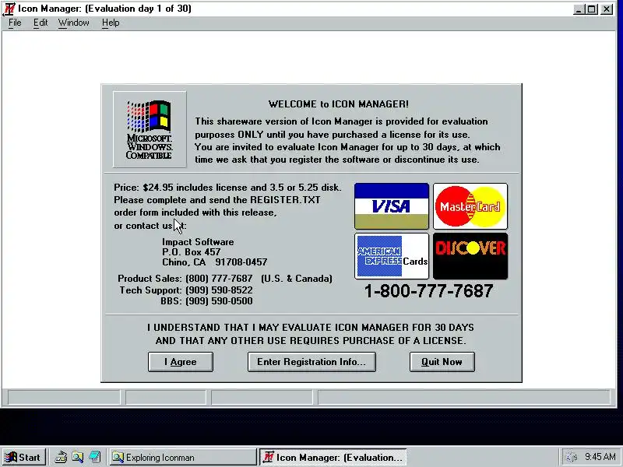
Task: Click the P.O. Box 457 line
Action: click(x=191, y=251)
